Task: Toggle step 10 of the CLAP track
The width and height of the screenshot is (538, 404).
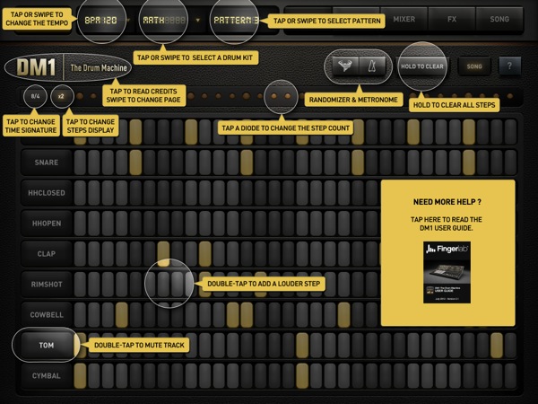Action: (205, 253)
